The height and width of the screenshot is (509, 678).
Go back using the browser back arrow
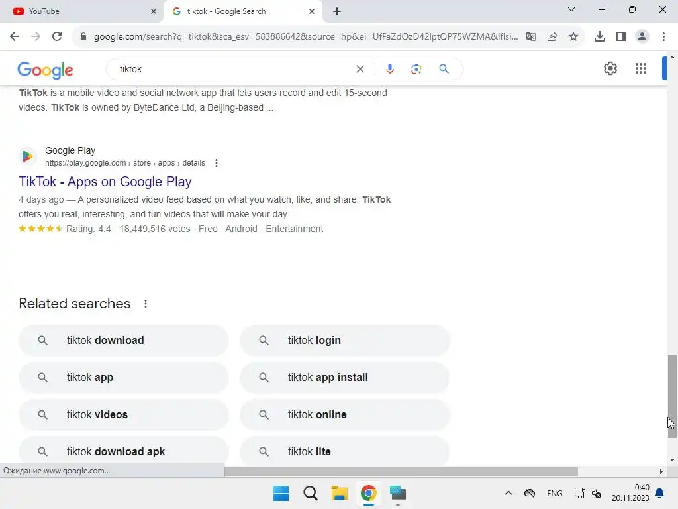pos(15,36)
